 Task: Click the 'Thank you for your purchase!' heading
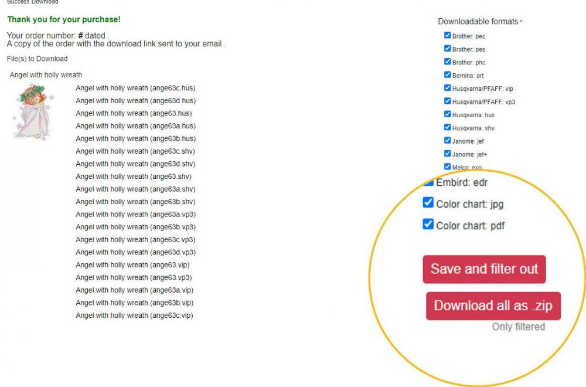pos(64,19)
